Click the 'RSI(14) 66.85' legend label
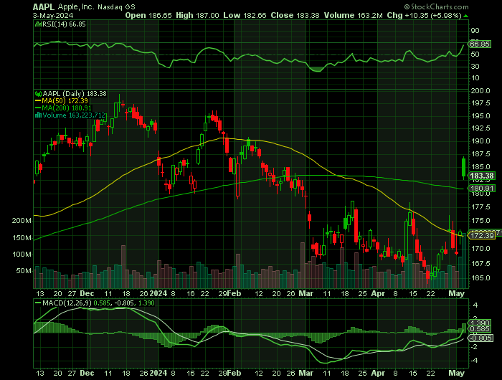Screen dimensions: 502x380 tap(64, 24)
